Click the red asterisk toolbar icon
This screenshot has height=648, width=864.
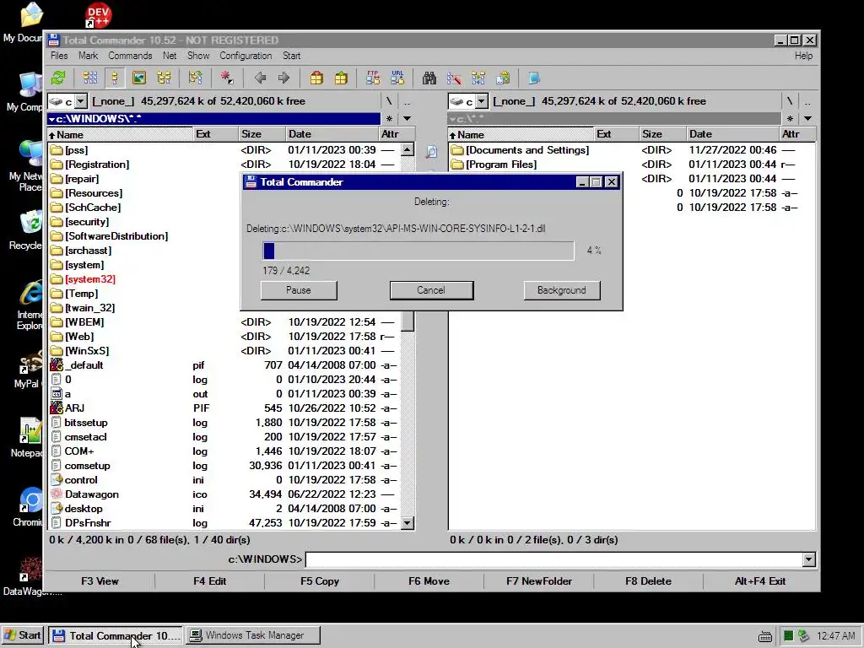227,78
